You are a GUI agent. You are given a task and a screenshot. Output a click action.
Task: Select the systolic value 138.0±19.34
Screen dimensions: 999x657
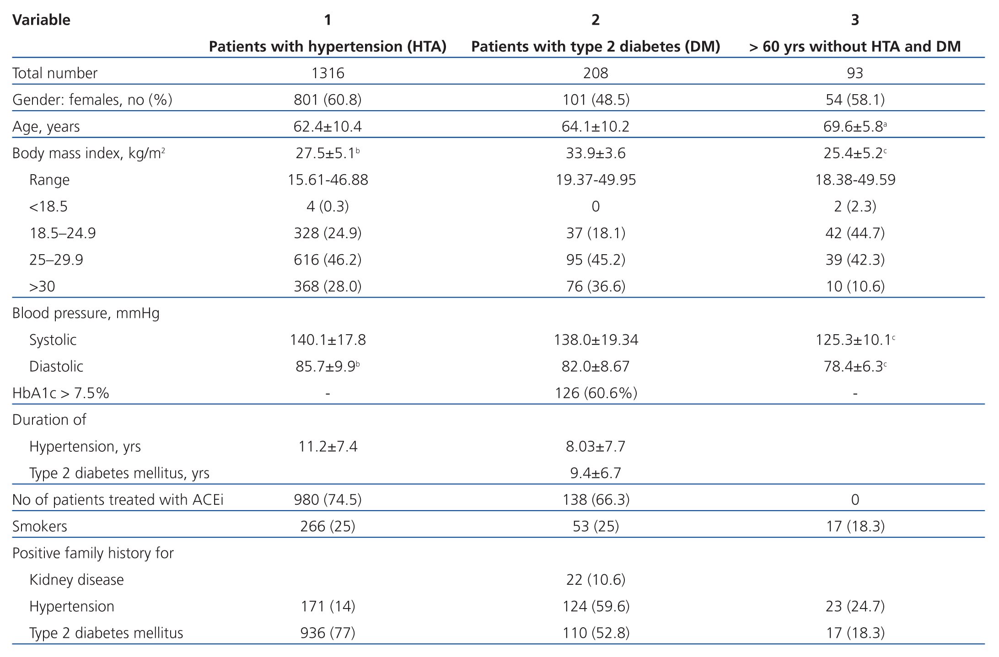pyautogui.click(x=596, y=340)
